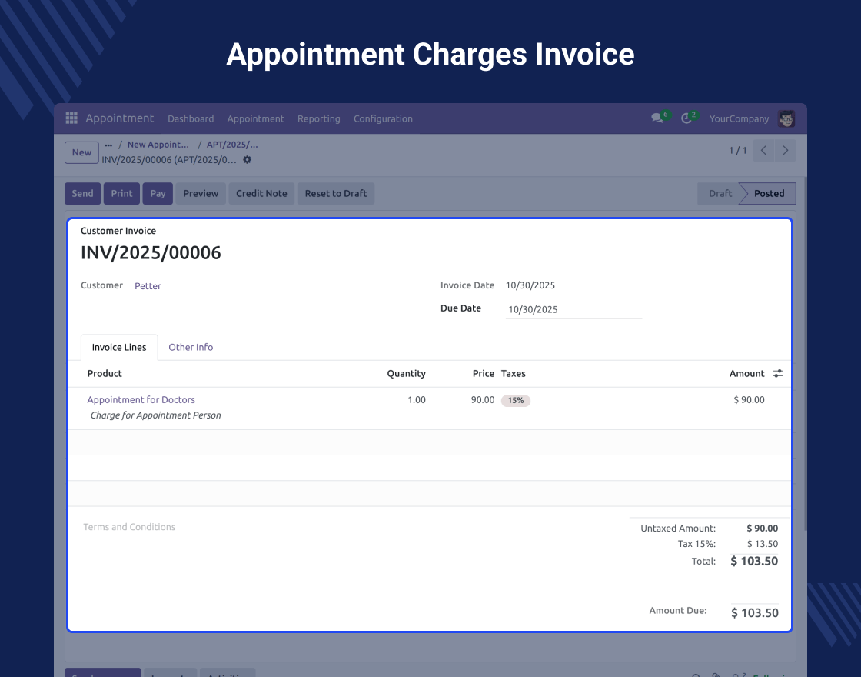Screen dimensions: 861x677
Task: Click the Due Date input field
Action: (x=573, y=309)
